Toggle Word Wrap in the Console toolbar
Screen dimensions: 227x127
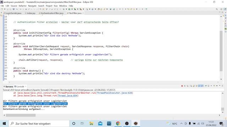pyautogui.click(x=196, y=86)
